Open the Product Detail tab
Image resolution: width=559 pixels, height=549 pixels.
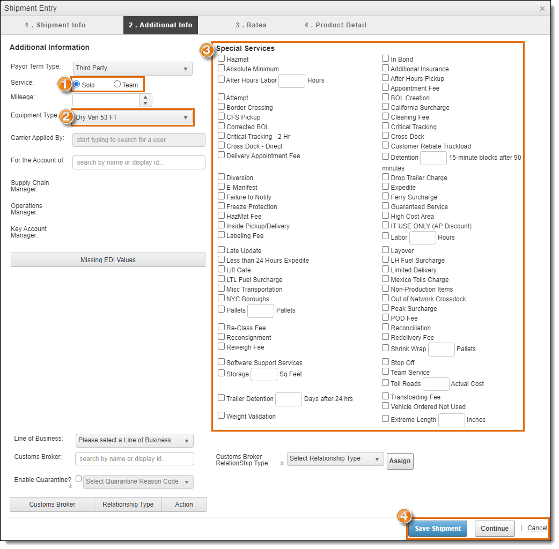point(336,25)
